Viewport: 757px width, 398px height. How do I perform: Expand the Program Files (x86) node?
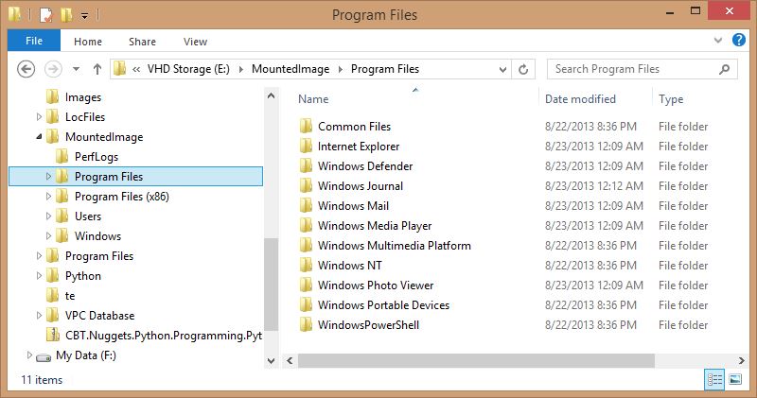click(x=48, y=197)
